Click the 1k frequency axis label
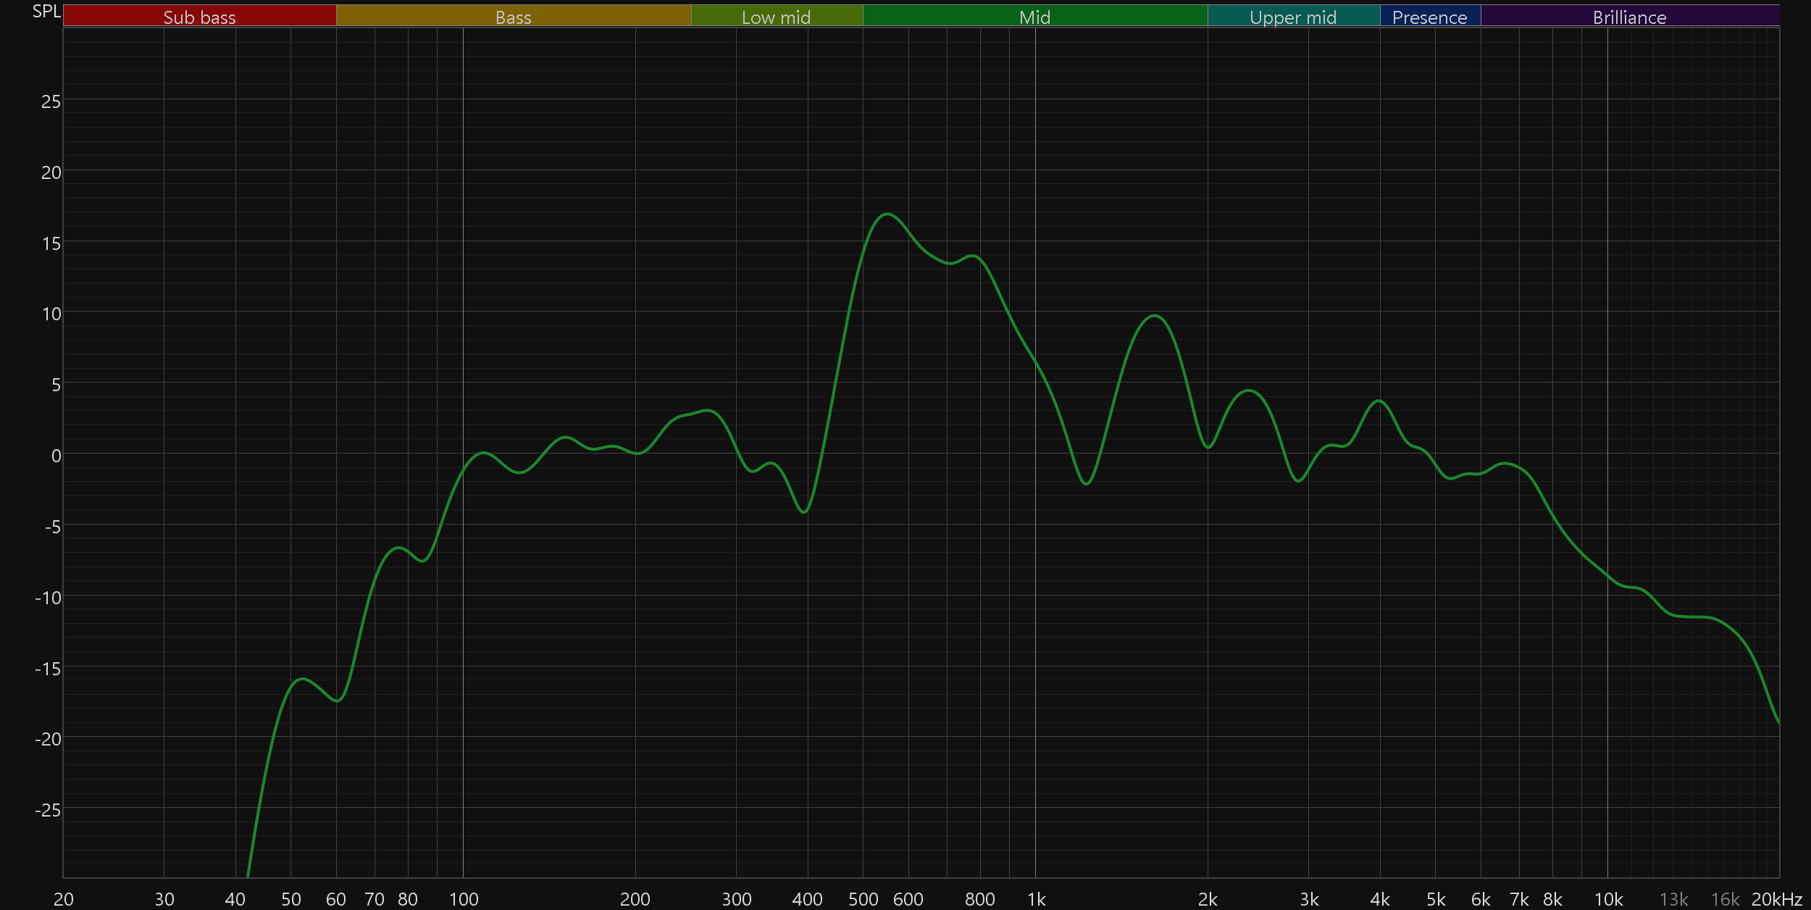The height and width of the screenshot is (910, 1811). click(1036, 899)
